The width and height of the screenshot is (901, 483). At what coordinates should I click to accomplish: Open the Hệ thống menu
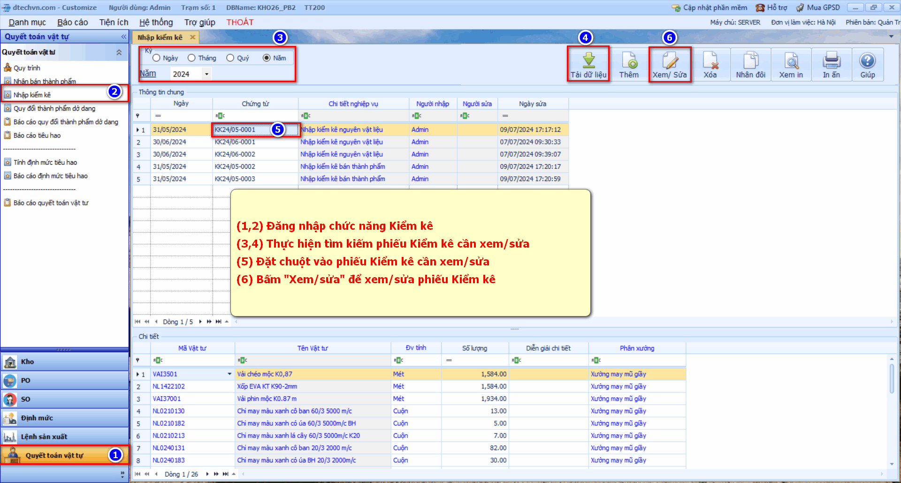pos(156,23)
